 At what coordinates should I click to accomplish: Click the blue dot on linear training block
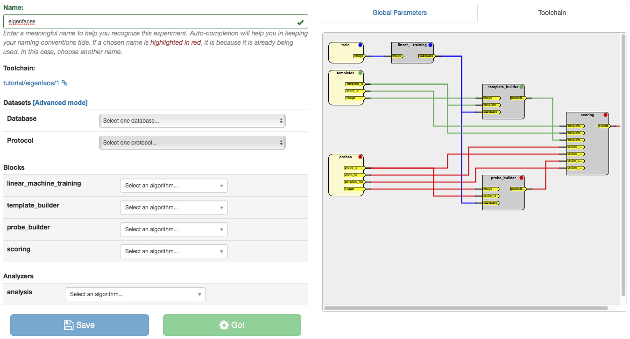point(430,45)
